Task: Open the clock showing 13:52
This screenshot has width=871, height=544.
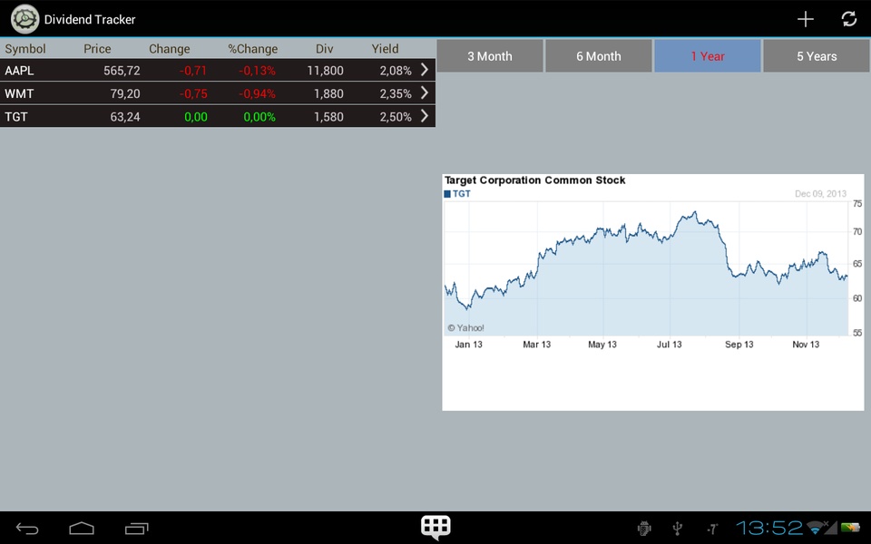Action: click(769, 528)
